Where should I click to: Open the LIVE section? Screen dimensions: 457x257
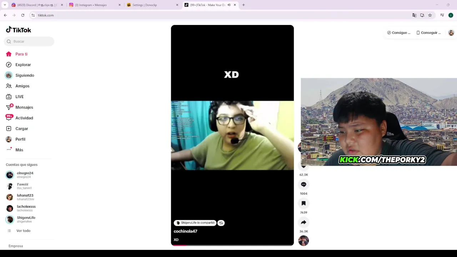(19, 97)
